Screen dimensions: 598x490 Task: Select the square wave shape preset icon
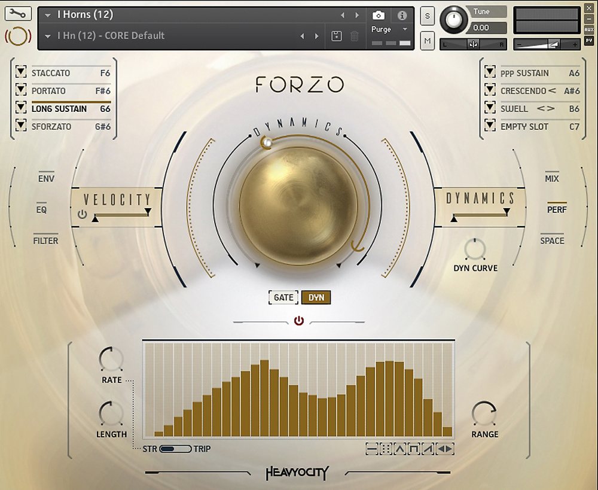pos(414,449)
